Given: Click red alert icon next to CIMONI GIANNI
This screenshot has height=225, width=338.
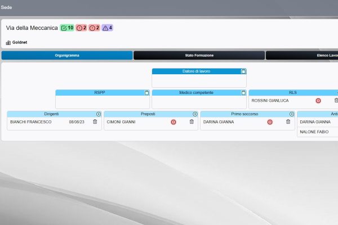Looking at the screenshot, I should pyautogui.click(x=174, y=122).
